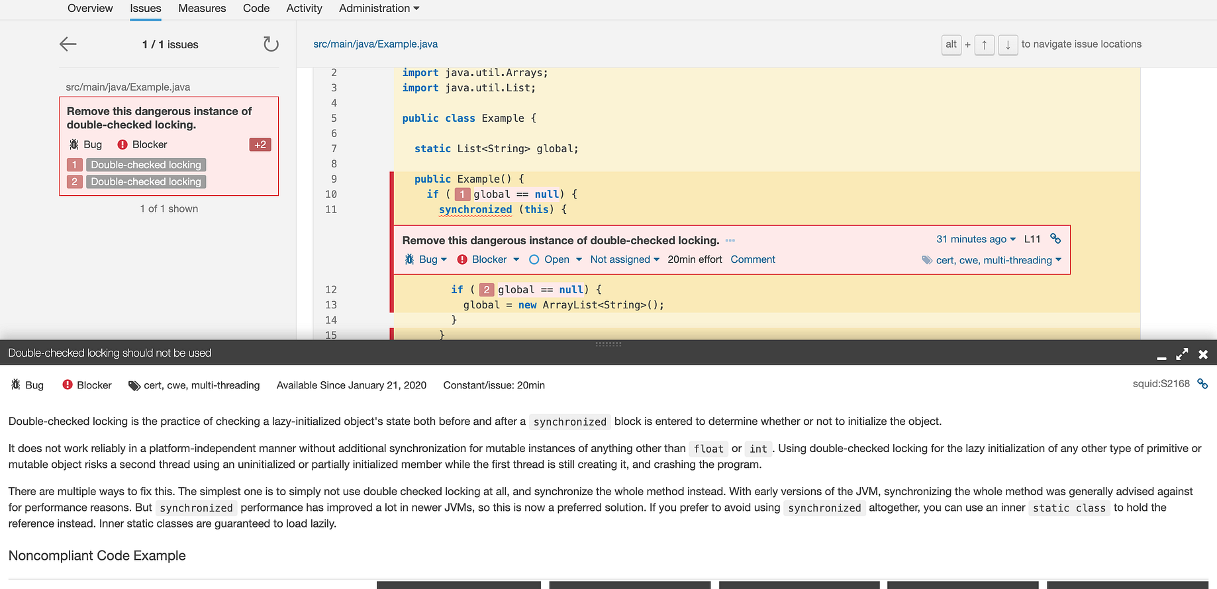Image resolution: width=1217 pixels, height=589 pixels.
Task: Open the Blocker severity dropdown in issue box
Action: tap(488, 259)
